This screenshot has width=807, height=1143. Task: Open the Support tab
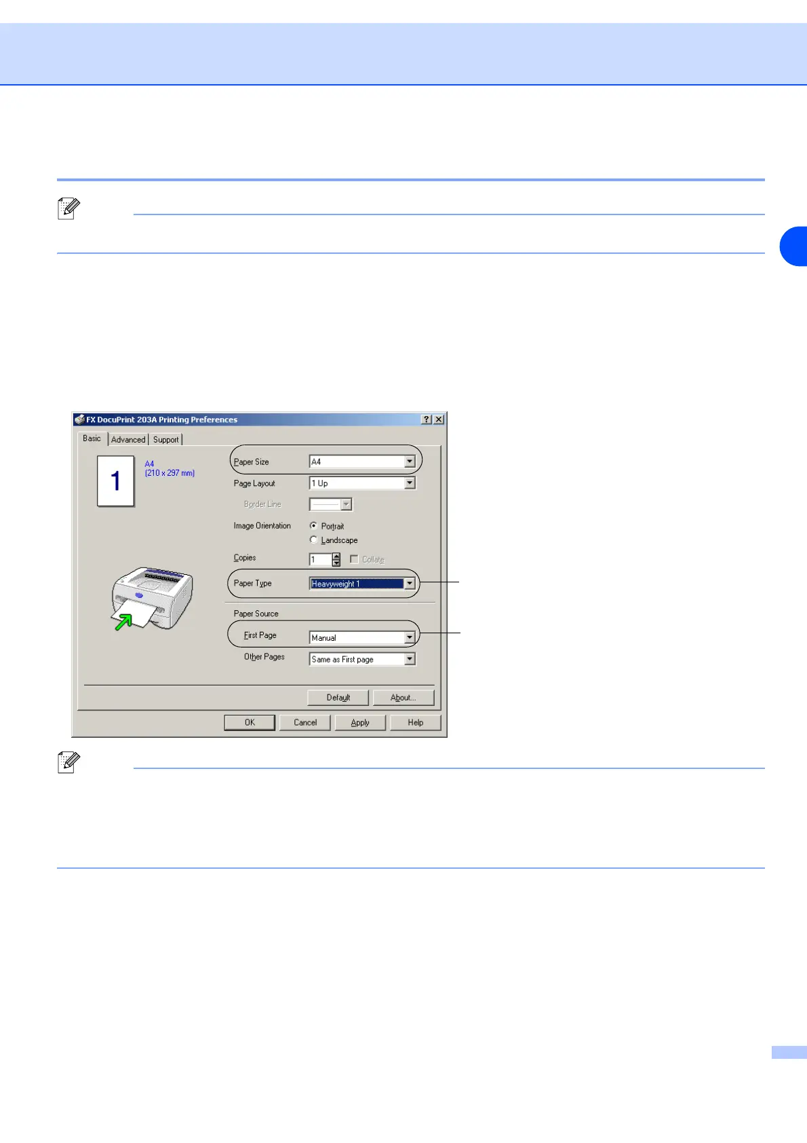[x=166, y=440]
